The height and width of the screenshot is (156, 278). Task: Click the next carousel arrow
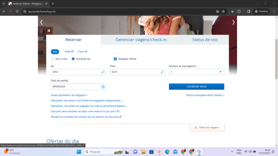[233, 22]
